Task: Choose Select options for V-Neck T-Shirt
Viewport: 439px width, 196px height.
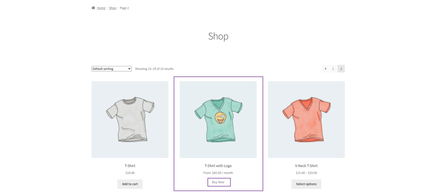Action: pyautogui.click(x=306, y=184)
